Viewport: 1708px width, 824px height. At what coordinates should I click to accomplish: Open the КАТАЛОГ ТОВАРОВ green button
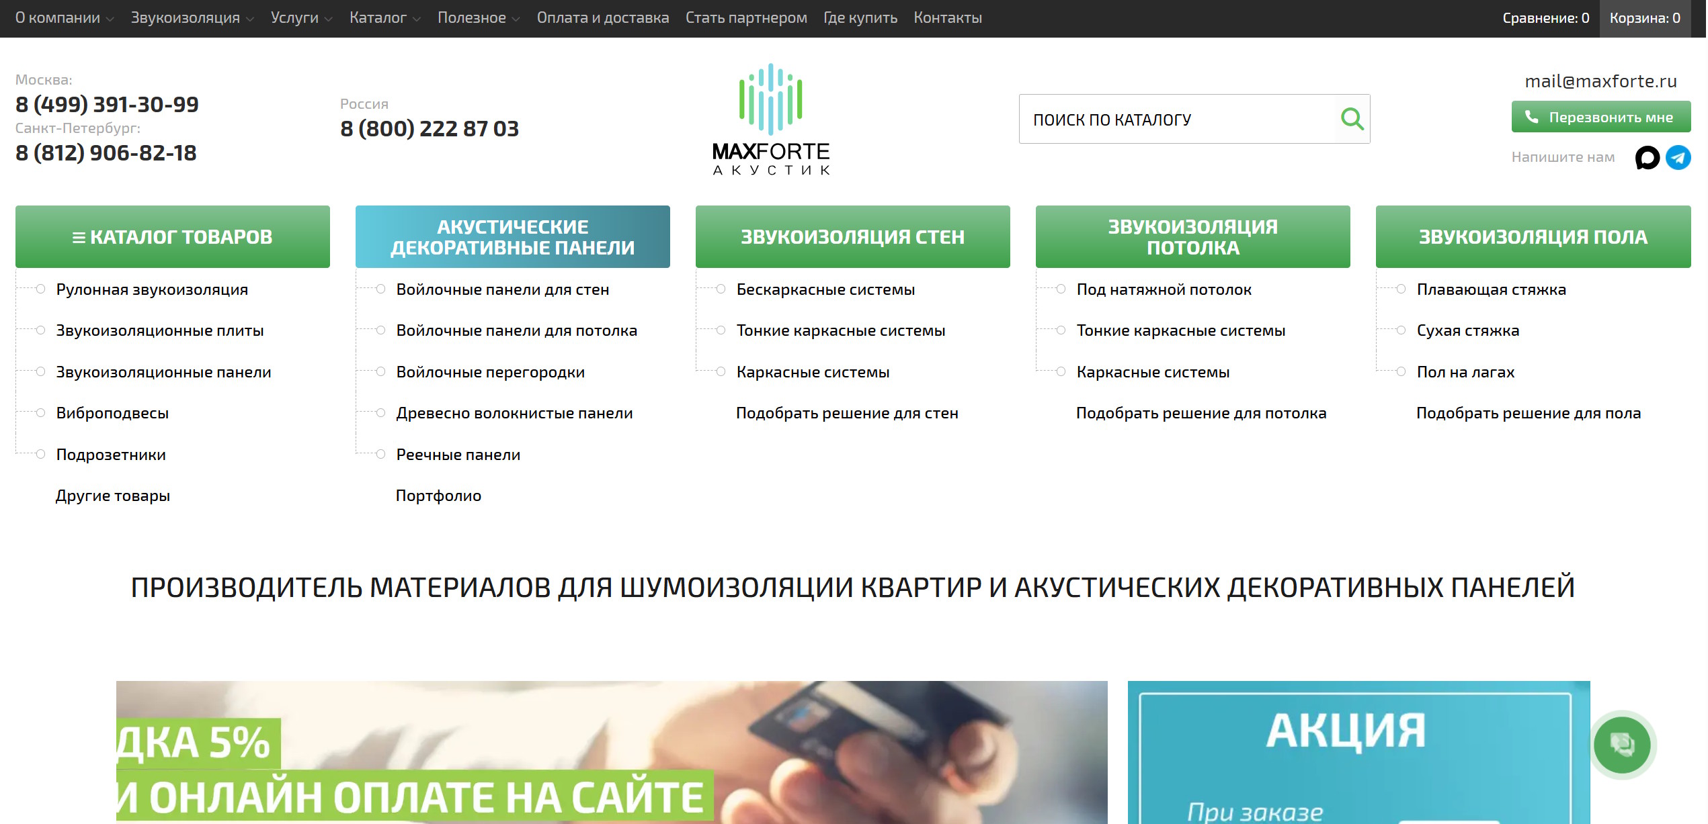click(173, 237)
